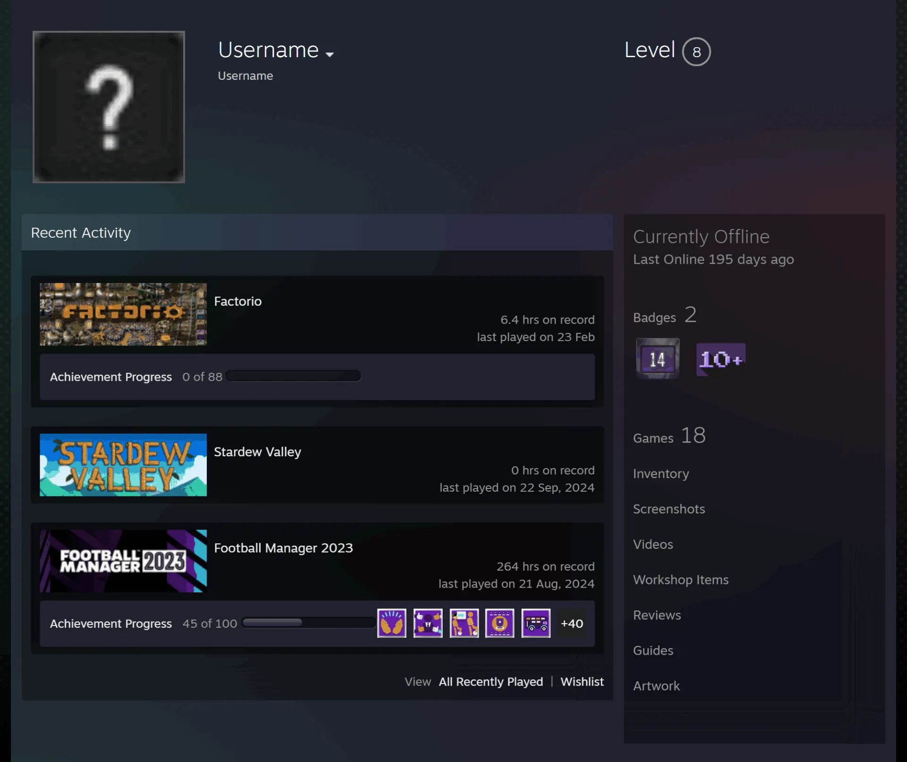Open the Workshop Items link
Screen dimensions: 907x762
(x=681, y=580)
